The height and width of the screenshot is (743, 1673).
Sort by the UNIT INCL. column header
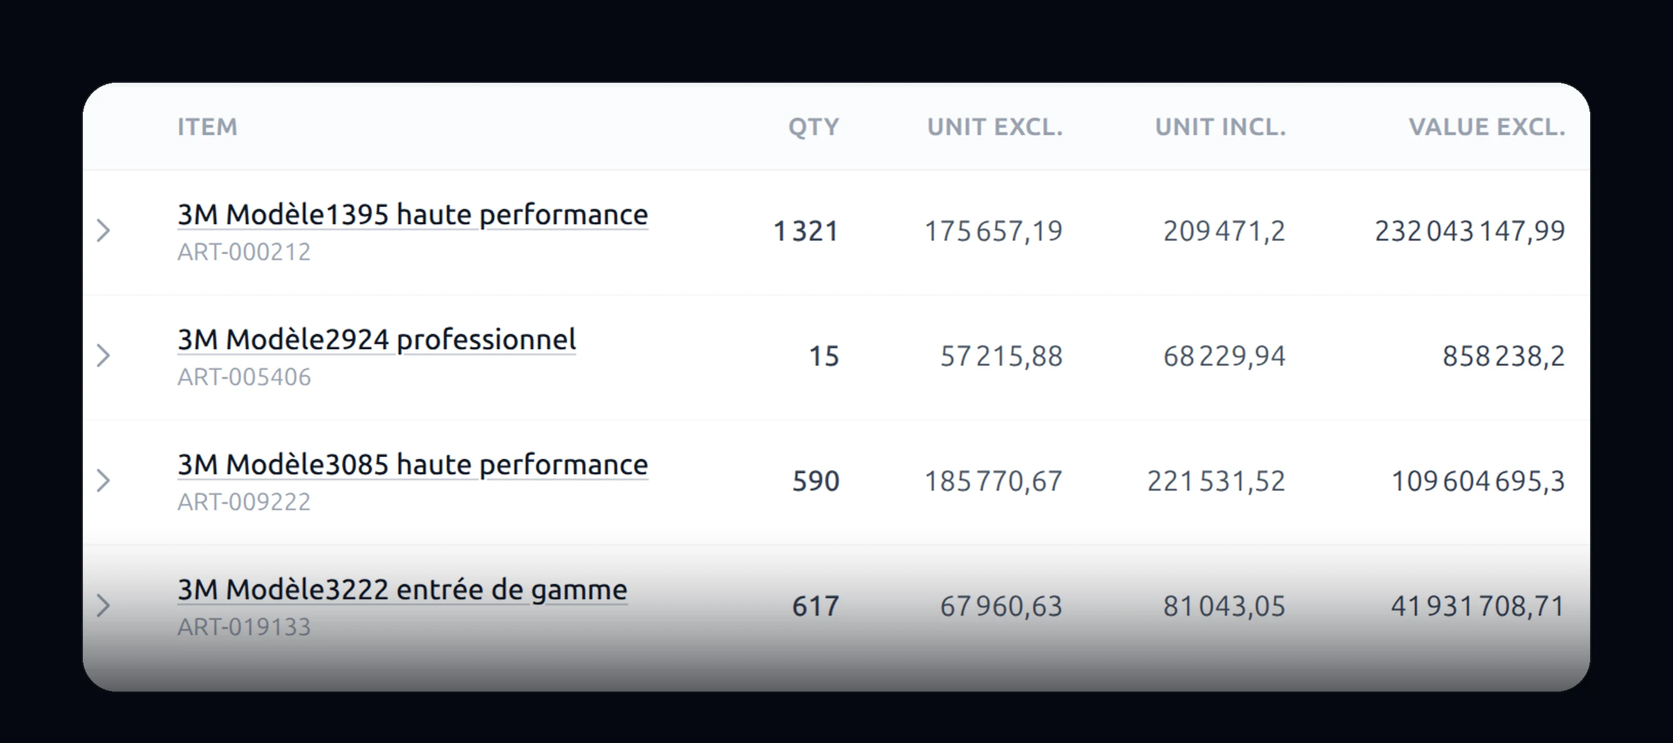(x=1220, y=127)
